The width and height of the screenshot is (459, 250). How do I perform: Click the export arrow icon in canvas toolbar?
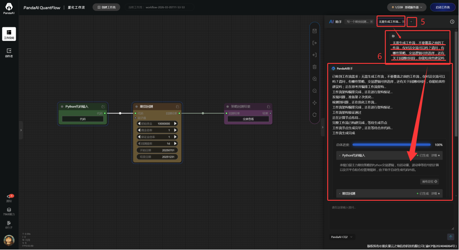[x=314, y=43]
